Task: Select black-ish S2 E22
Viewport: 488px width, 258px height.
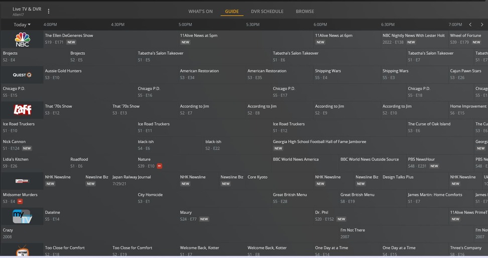Action: pos(237,146)
